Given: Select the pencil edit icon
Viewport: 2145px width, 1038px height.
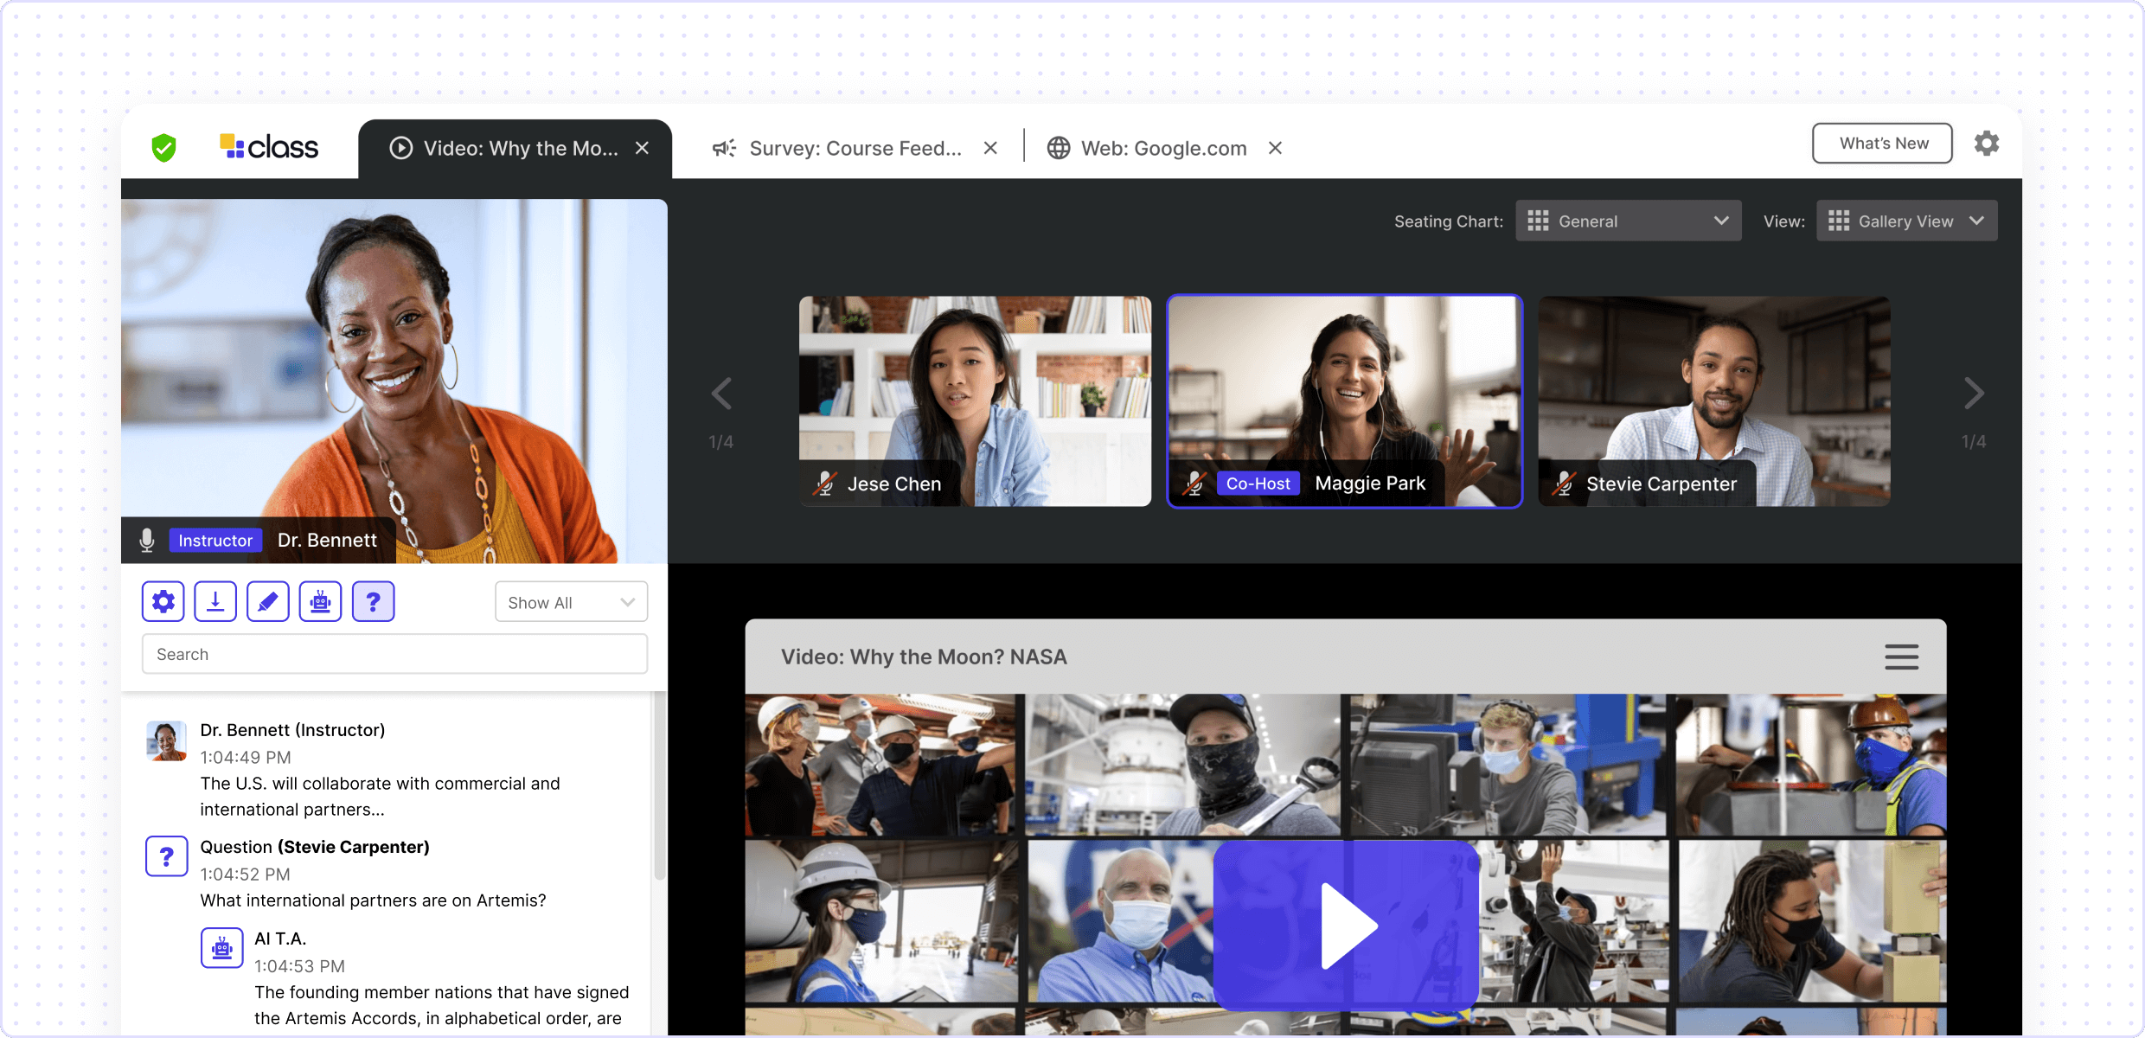Looking at the screenshot, I should pyautogui.click(x=268, y=601).
